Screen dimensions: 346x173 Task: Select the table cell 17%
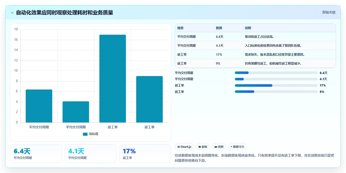(x=219, y=54)
